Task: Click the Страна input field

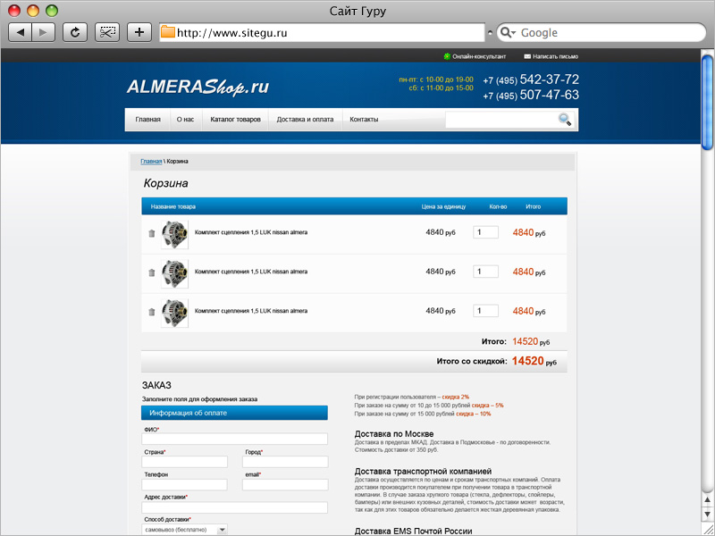Action: (185, 462)
